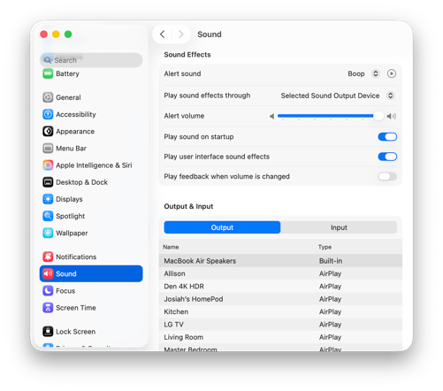Open the Alert sound Boop dropdown
Image resolution: width=443 pixels, height=391 pixels.
(363, 73)
